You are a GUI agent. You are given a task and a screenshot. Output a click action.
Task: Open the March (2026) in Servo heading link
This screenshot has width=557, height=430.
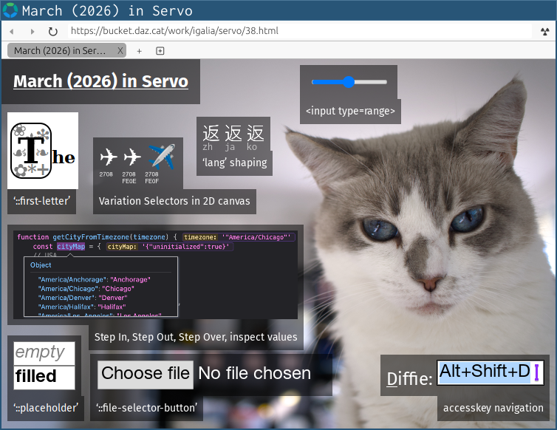[x=100, y=81]
